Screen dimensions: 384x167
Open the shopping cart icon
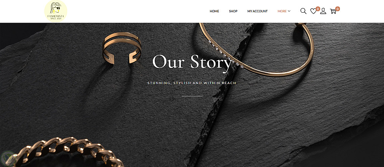click(333, 11)
